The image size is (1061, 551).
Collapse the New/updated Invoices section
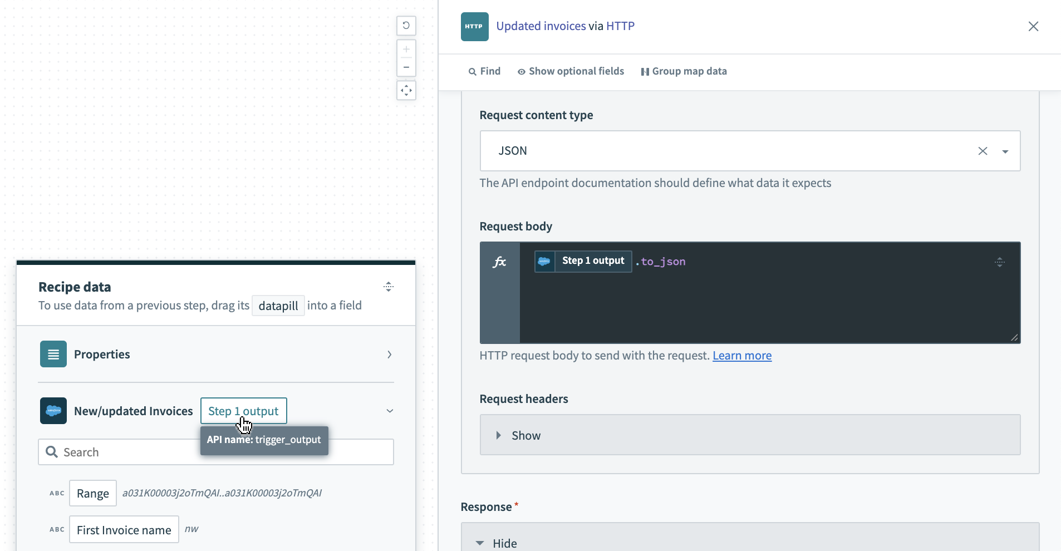[389, 411]
